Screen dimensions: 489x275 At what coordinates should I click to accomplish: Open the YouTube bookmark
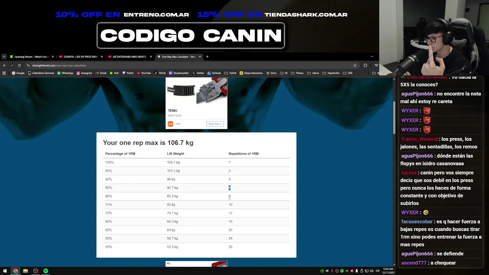click(144, 73)
